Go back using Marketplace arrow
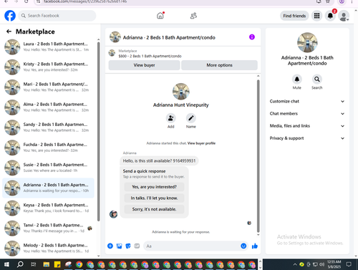This screenshot has width=358, height=270. [x=9, y=32]
